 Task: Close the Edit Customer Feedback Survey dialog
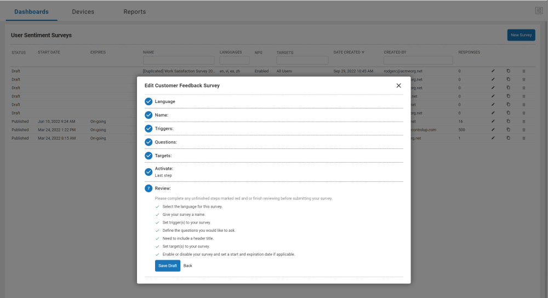click(x=398, y=85)
